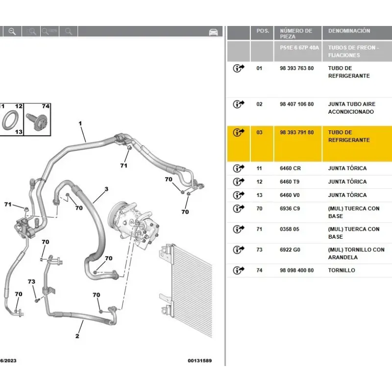Click info icon for TORNILLO row 74
Viewport: 392px width, 392px height.
(239, 270)
